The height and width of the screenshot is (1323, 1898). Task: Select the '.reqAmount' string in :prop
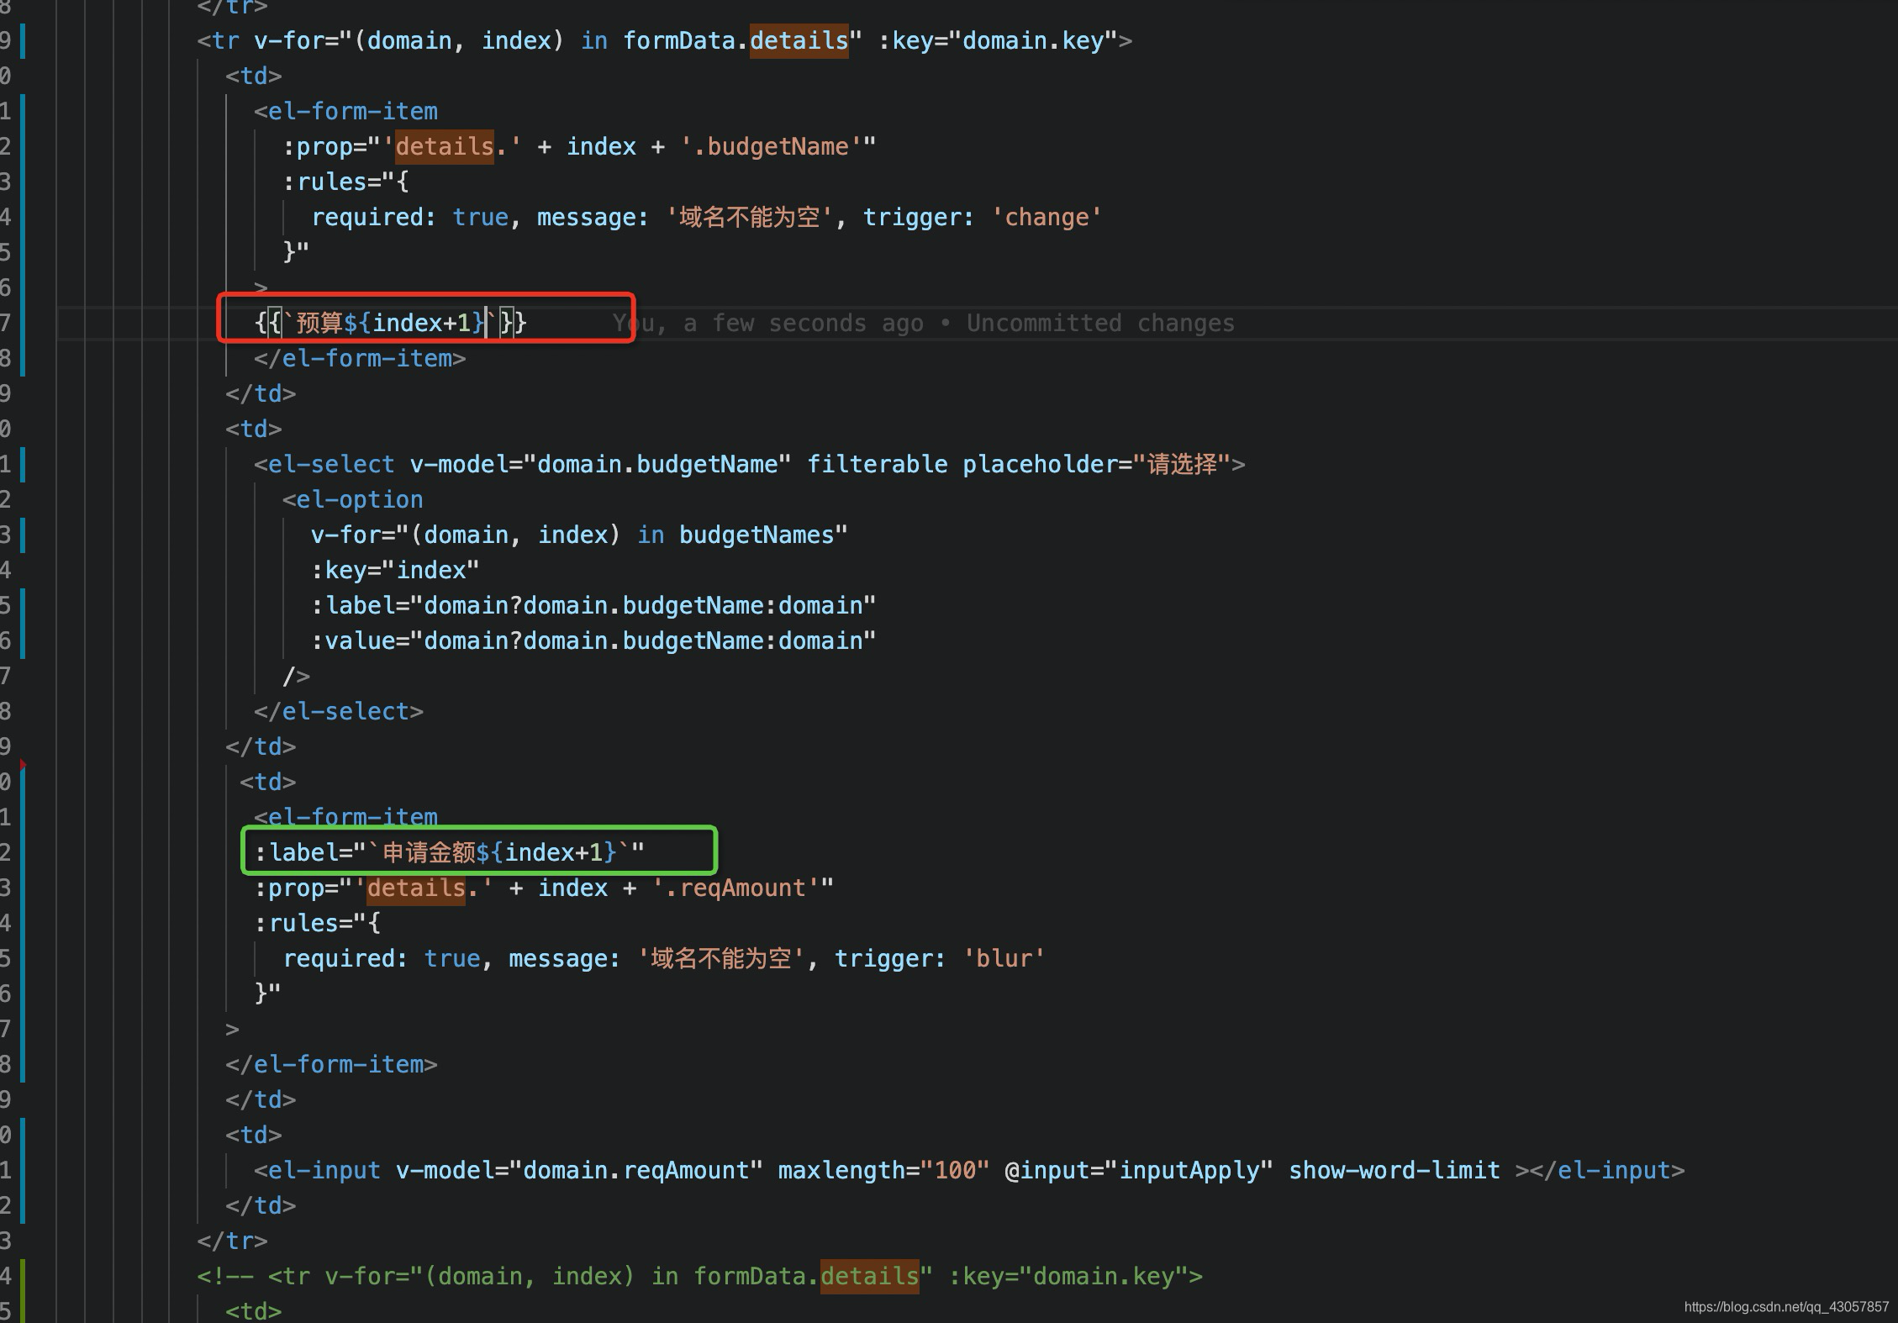[735, 888]
